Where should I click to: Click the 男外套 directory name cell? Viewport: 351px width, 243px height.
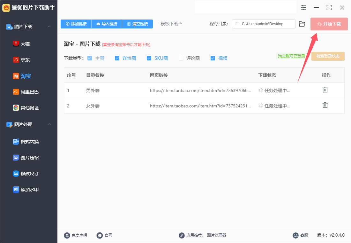[93, 91]
